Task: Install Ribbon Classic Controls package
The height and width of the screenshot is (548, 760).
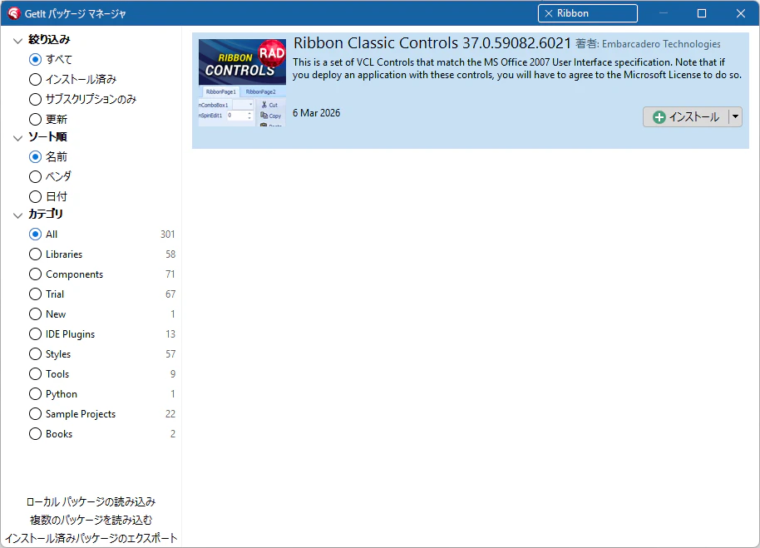Action: click(x=686, y=116)
